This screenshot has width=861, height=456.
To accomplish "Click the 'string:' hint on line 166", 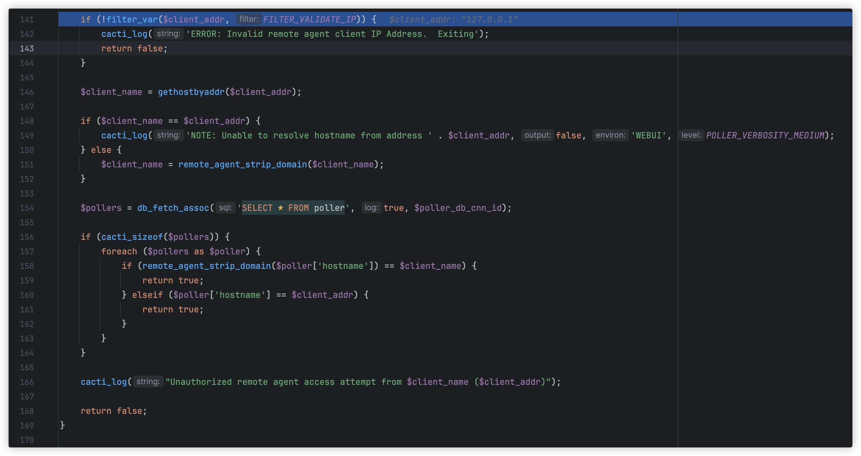I will pyautogui.click(x=148, y=382).
